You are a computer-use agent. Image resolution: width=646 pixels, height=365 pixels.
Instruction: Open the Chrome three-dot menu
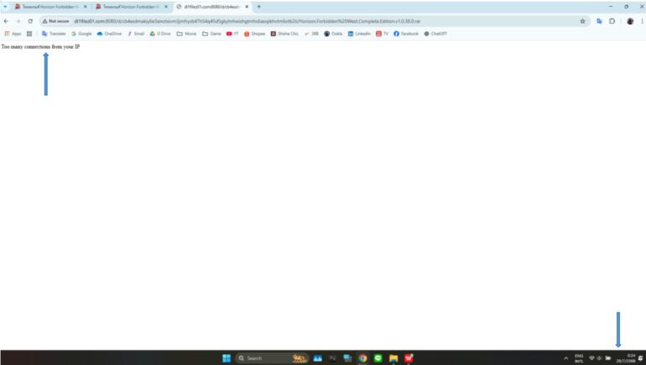tap(642, 21)
